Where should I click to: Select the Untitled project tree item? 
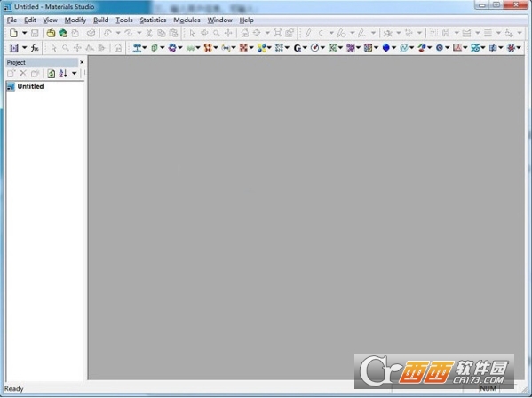(x=30, y=86)
